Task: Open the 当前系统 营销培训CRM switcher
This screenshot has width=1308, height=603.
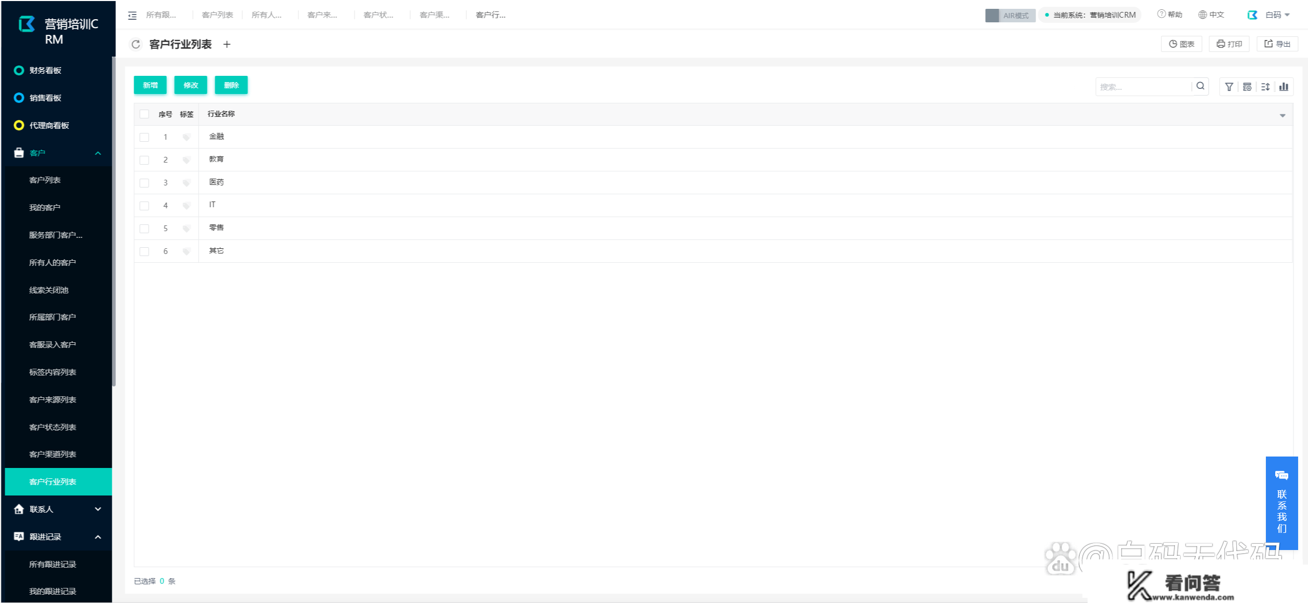Action: 1090,15
